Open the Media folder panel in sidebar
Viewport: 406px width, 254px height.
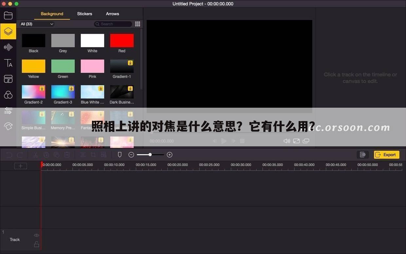(8, 15)
